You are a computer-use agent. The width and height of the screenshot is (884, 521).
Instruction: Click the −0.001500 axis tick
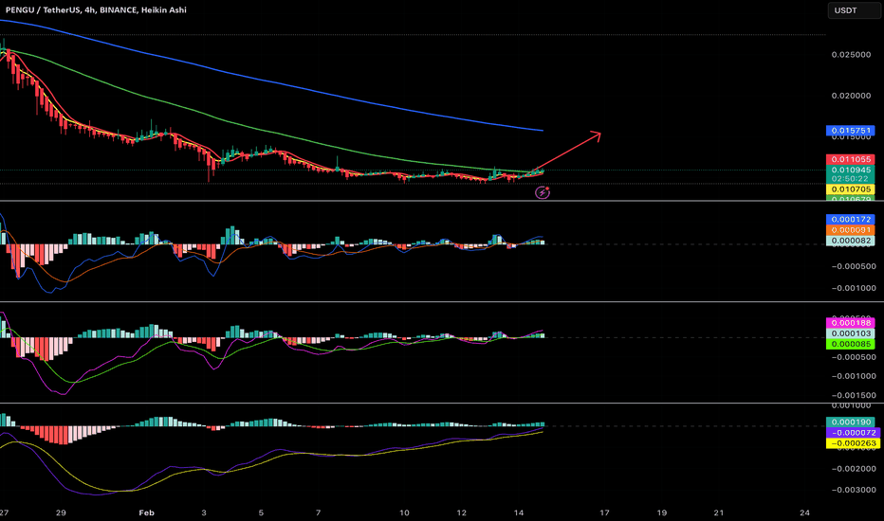point(854,395)
